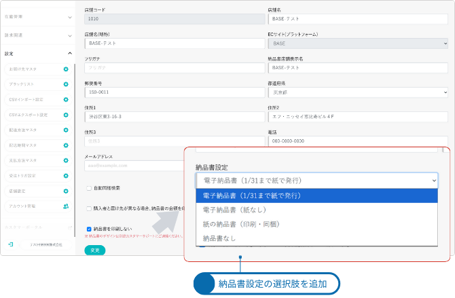
Task: Click the gear icon beside 配送時間マスタ
Action: pos(66,145)
